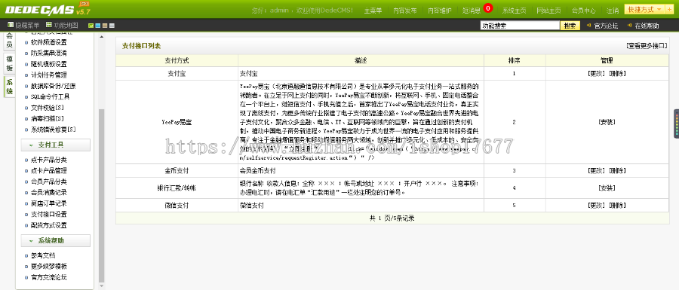This screenshot has height=290, width=679.
Task: Open 随机模板设置 in the sidebar
Action: 48,64
